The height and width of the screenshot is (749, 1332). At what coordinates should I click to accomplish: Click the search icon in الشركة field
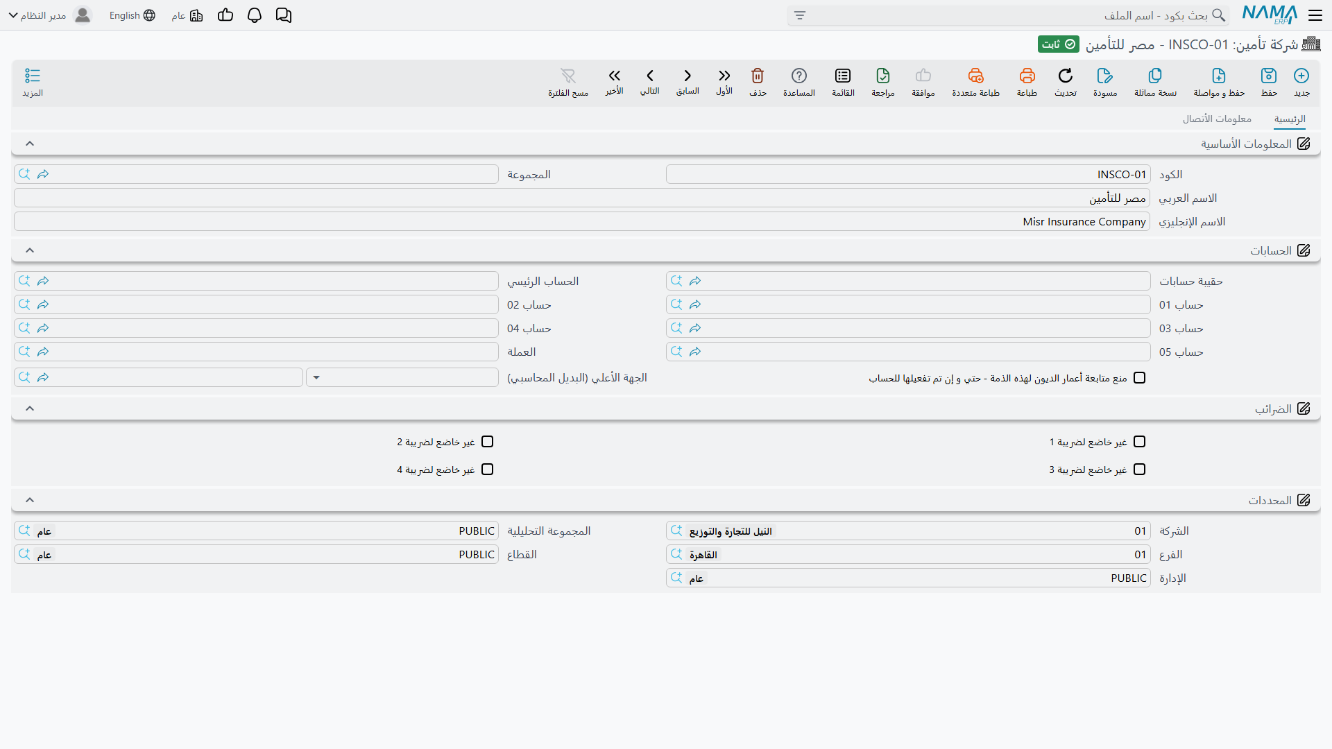[676, 531]
